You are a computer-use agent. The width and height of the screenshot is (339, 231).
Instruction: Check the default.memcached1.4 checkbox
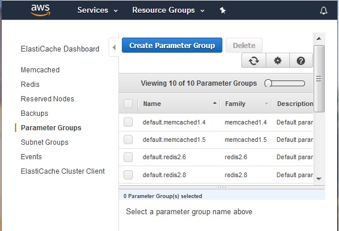(x=128, y=122)
